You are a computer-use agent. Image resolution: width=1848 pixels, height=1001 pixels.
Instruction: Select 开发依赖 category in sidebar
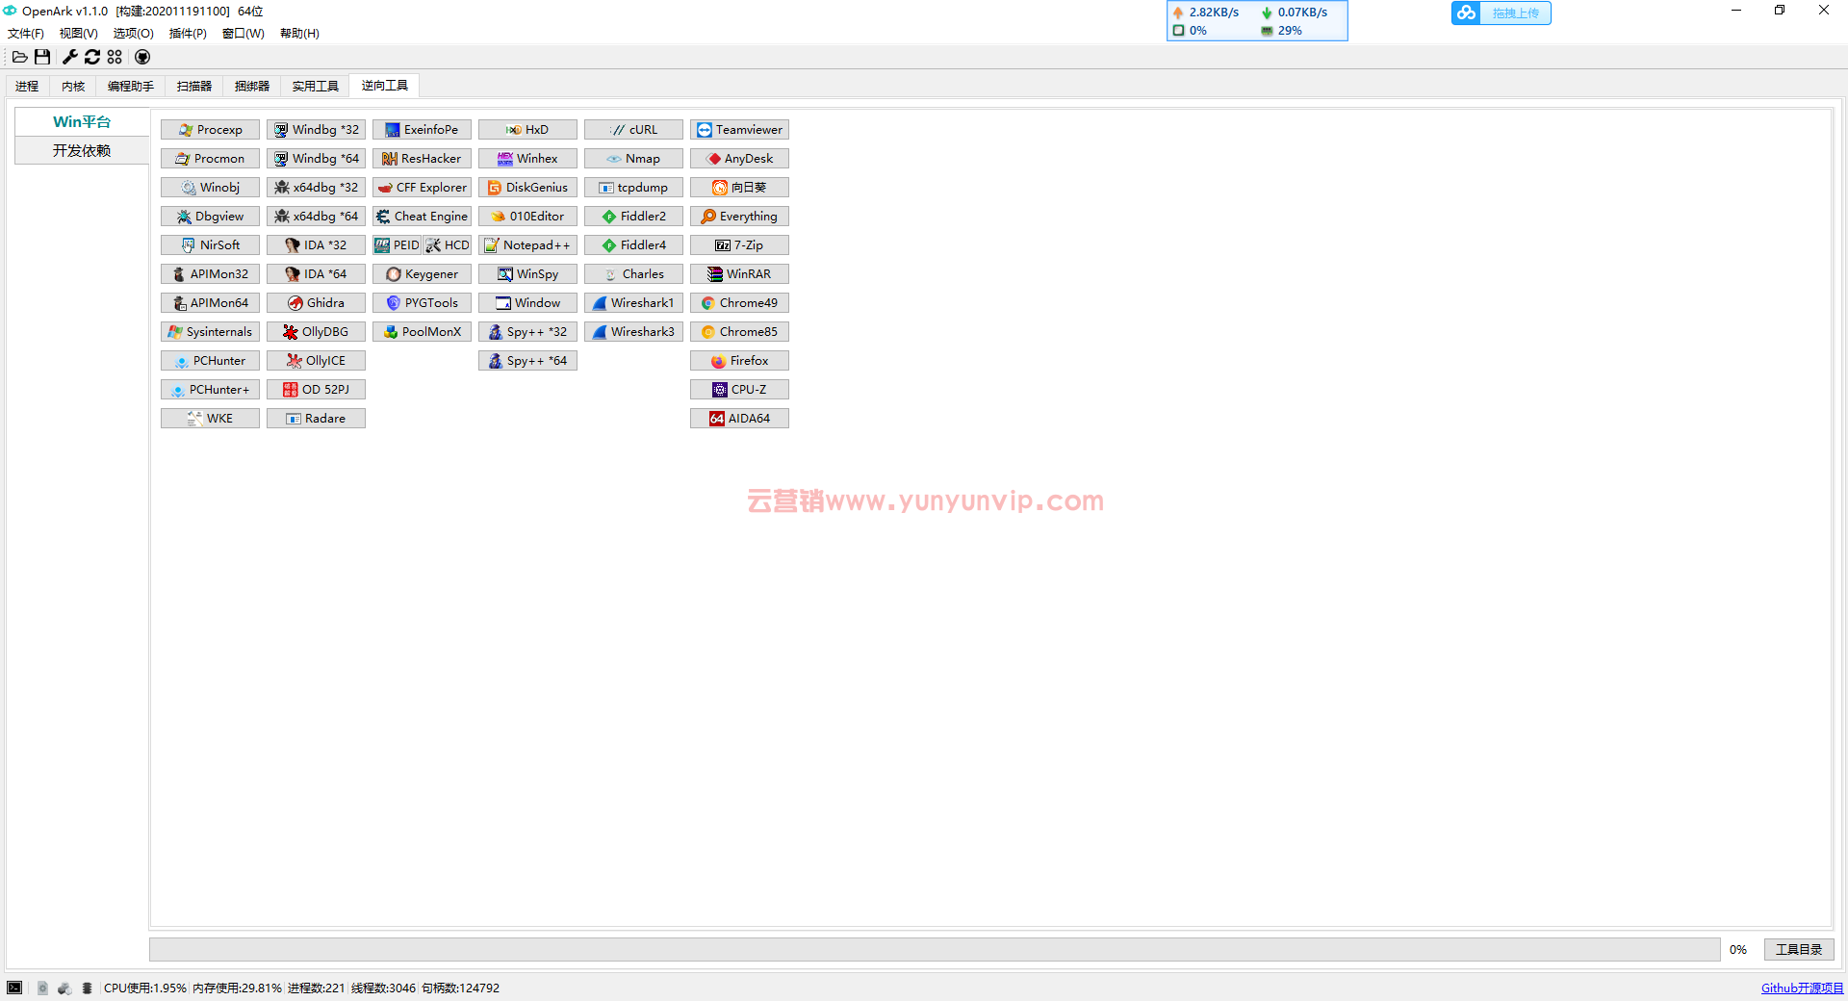(82, 151)
